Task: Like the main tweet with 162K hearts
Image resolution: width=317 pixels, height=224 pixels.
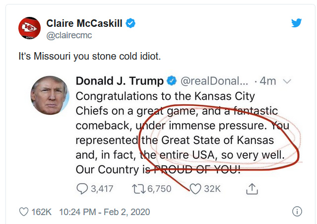Action: coord(24,212)
